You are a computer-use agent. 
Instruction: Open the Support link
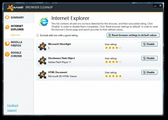point(12,110)
